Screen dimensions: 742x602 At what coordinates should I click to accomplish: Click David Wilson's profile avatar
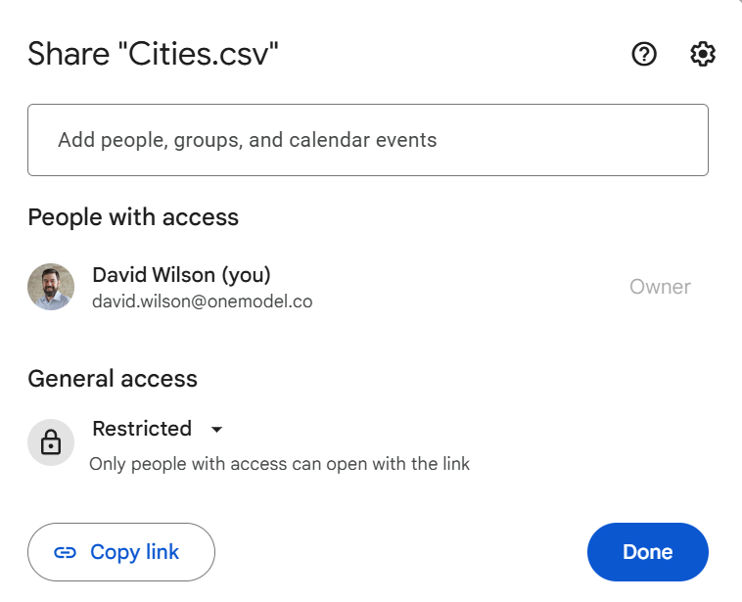(51, 287)
